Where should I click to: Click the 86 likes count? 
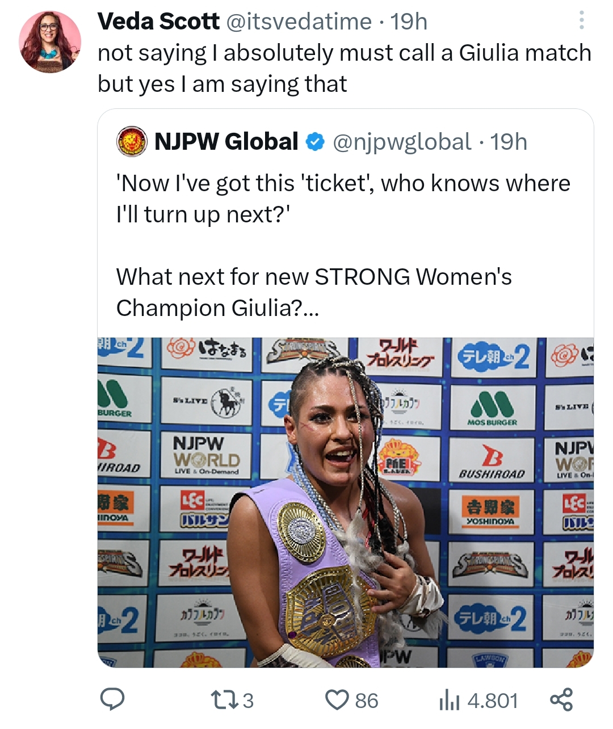(x=367, y=701)
